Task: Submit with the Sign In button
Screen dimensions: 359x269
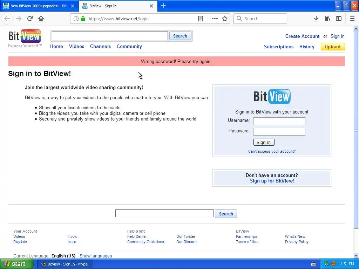Action: (x=264, y=142)
